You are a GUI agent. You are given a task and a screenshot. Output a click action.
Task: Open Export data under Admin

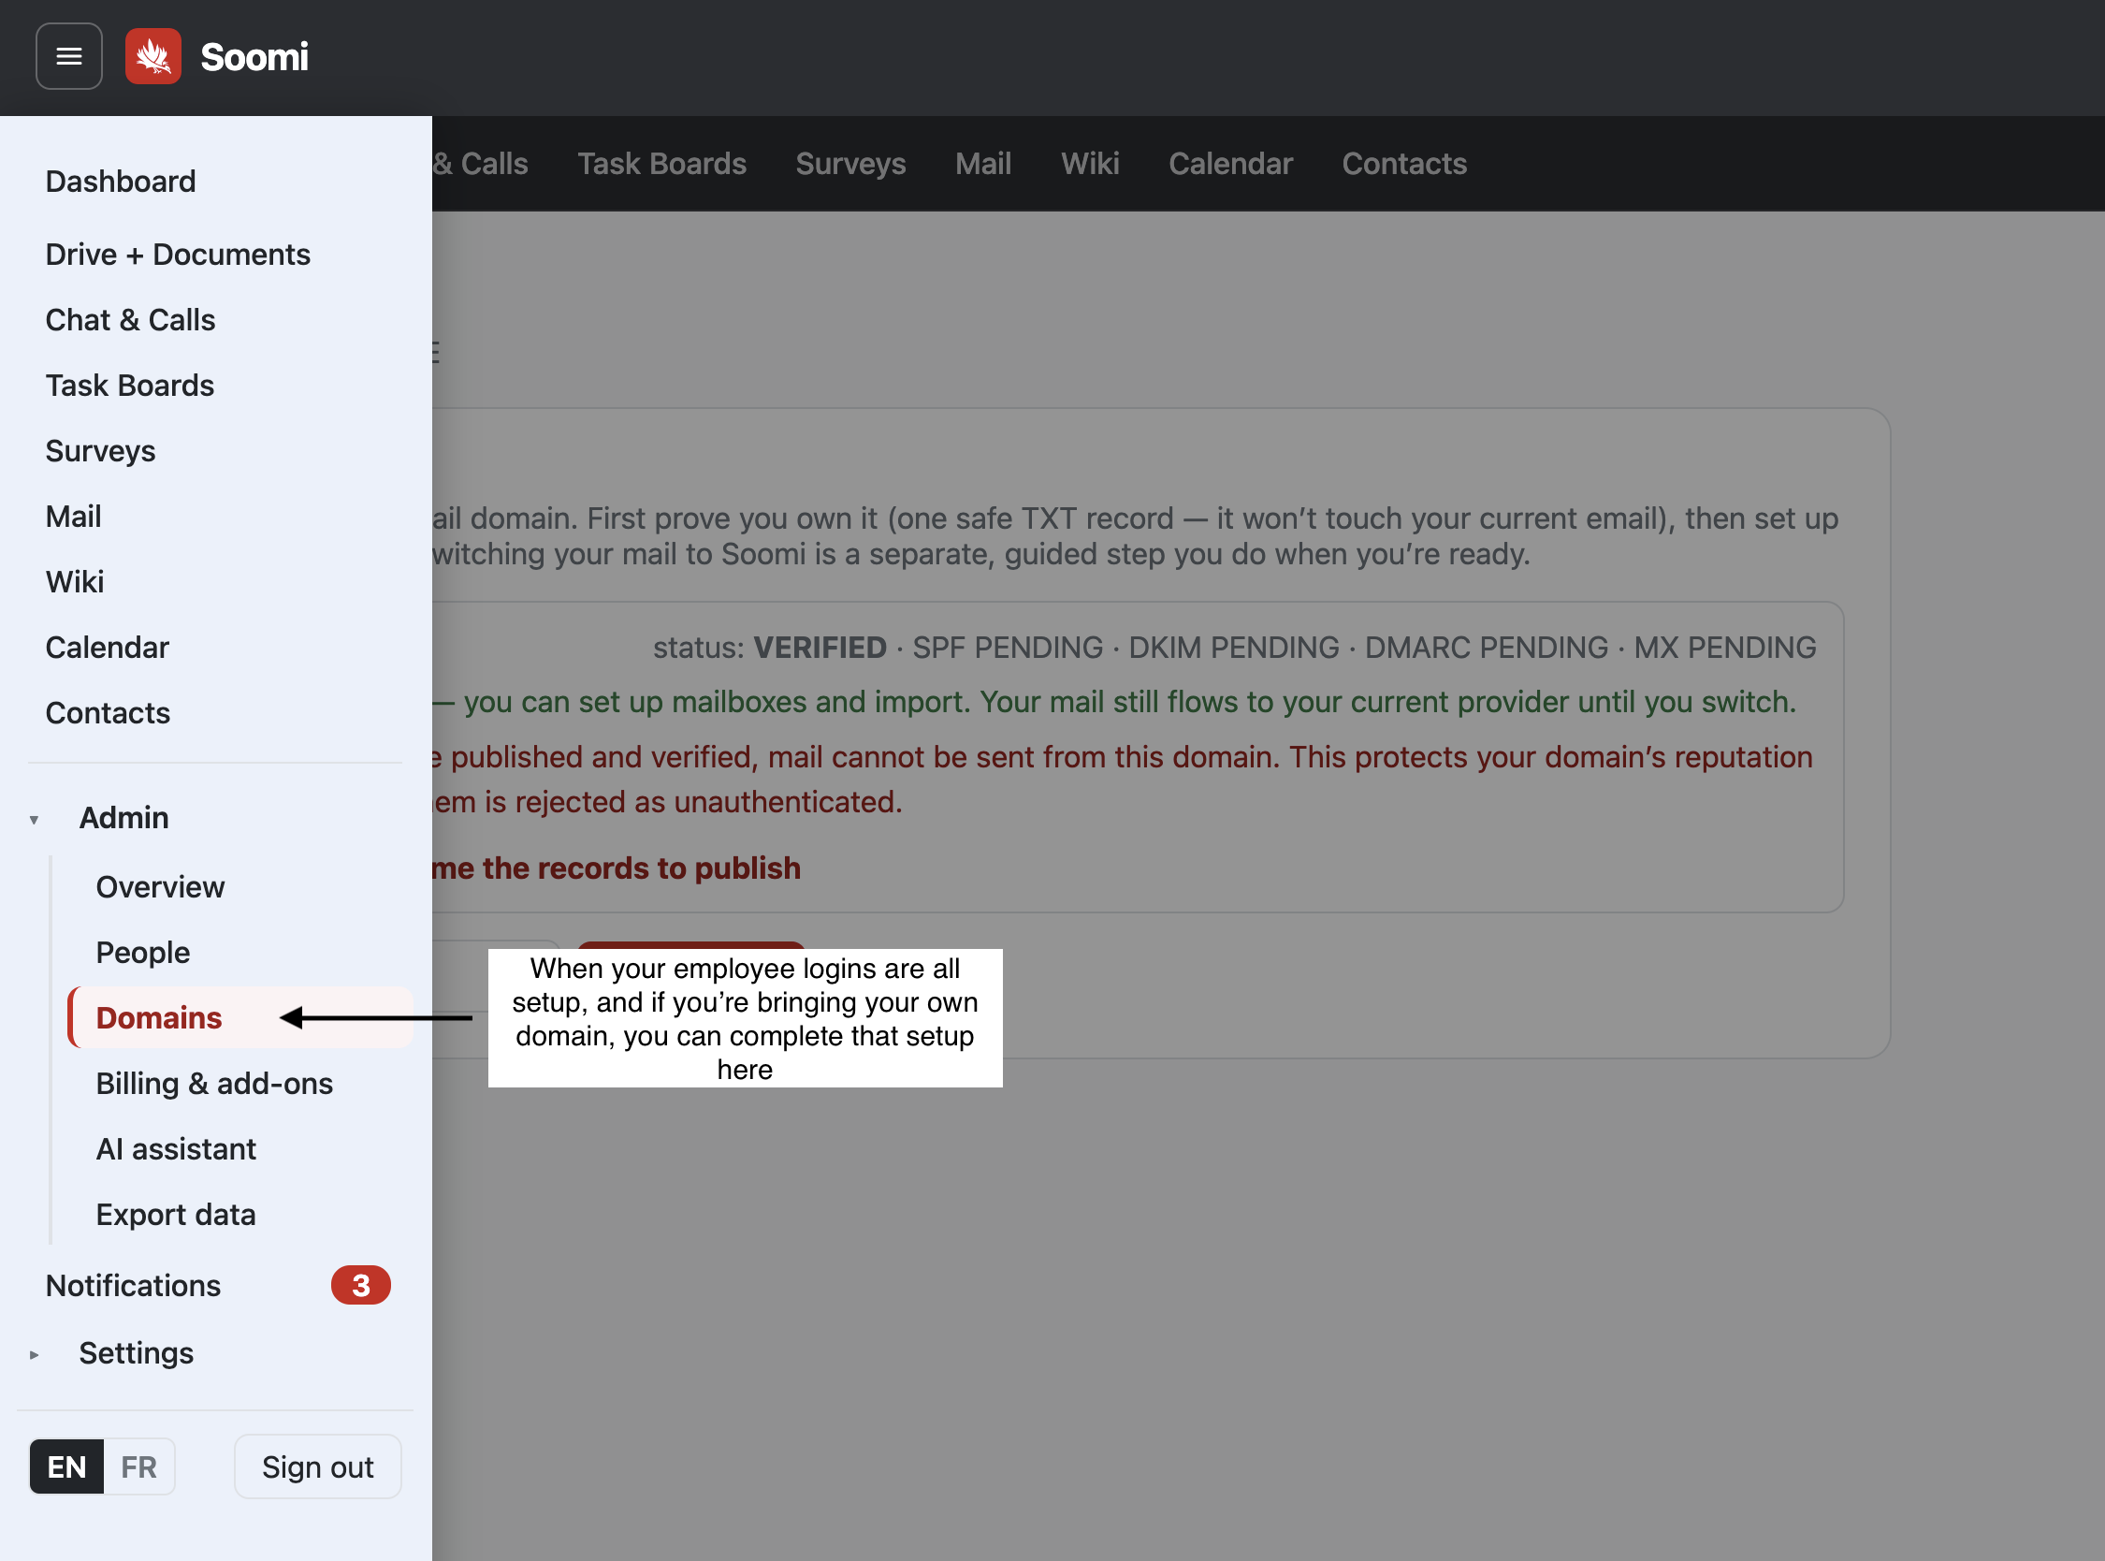point(176,1214)
